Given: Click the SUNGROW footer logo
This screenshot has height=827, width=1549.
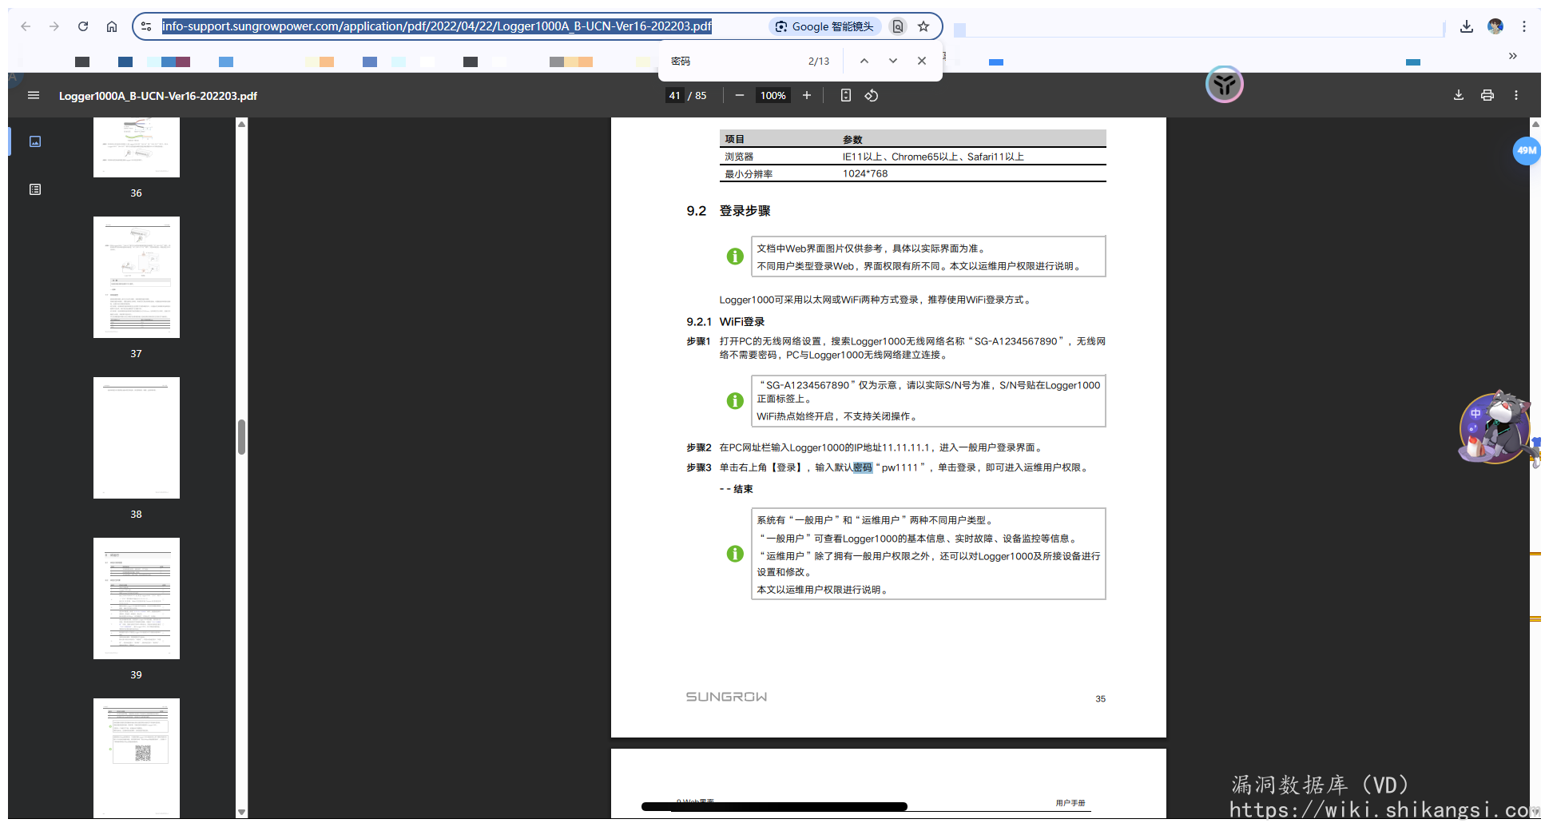Looking at the screenshot, I should [x=726, y=697].
